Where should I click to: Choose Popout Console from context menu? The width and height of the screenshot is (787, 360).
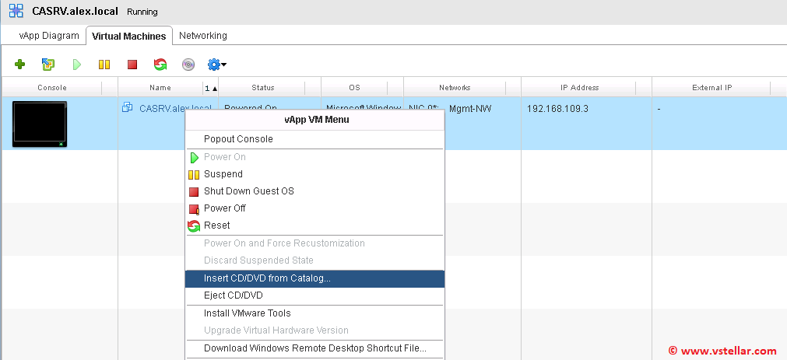coord(238,139)
